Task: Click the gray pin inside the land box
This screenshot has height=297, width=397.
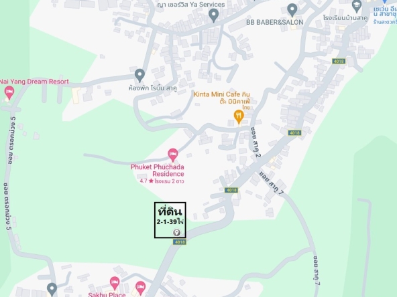Action: (176, 233)
